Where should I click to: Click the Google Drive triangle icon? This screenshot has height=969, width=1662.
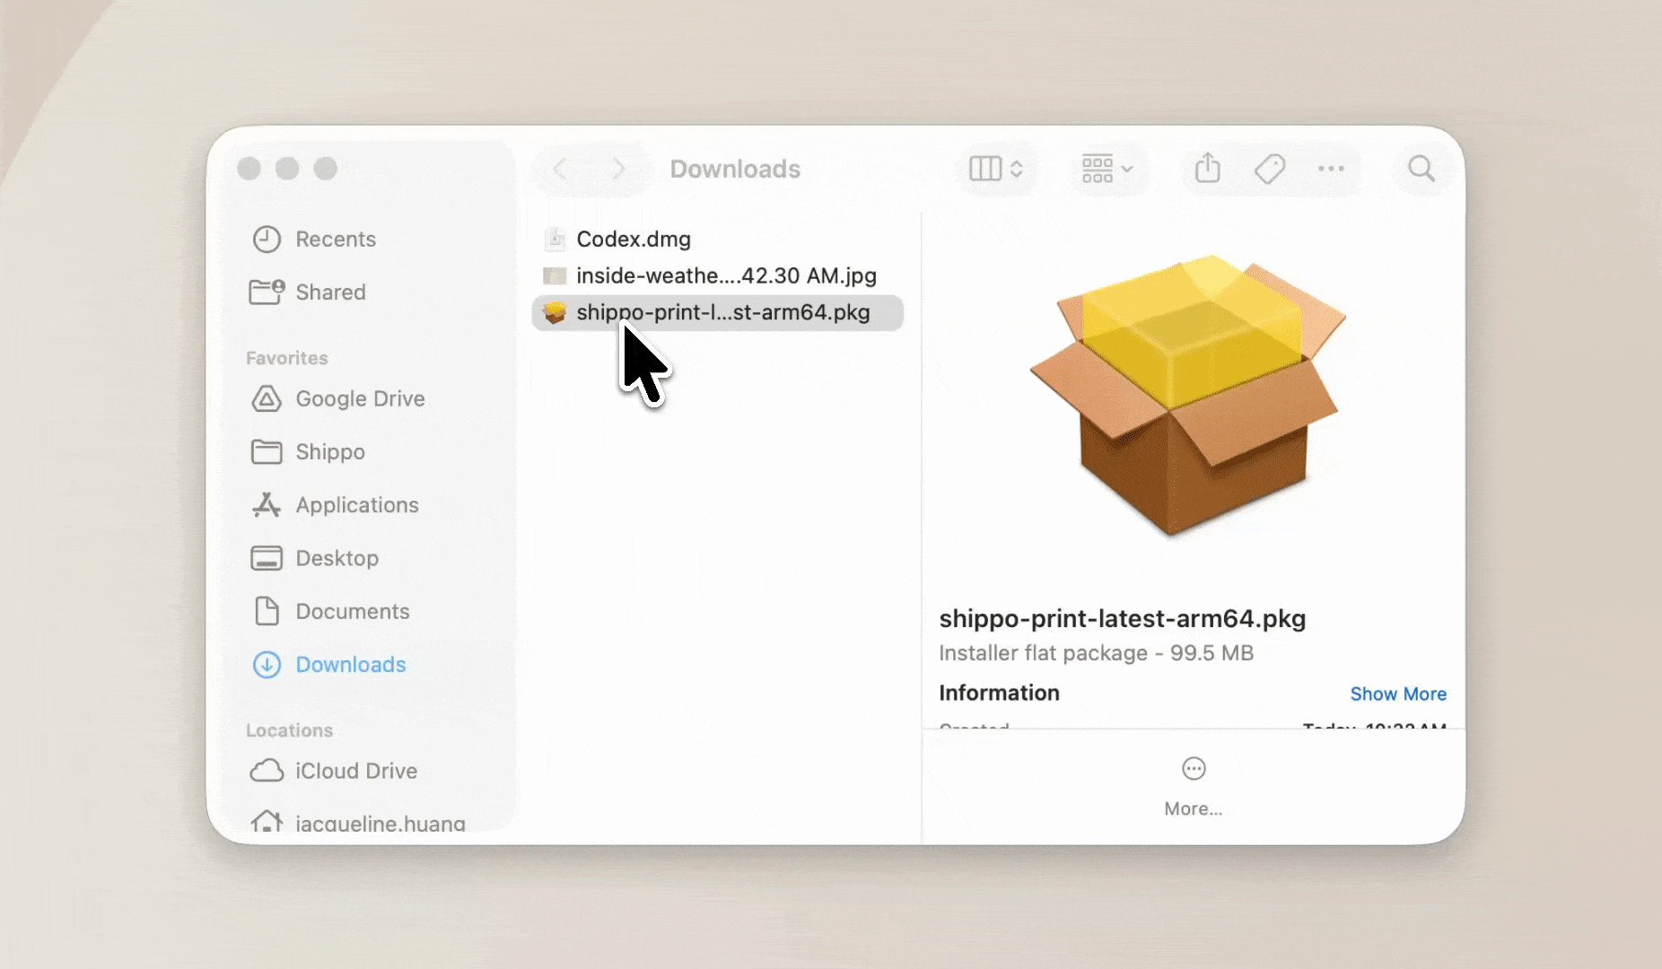point(267,399)
